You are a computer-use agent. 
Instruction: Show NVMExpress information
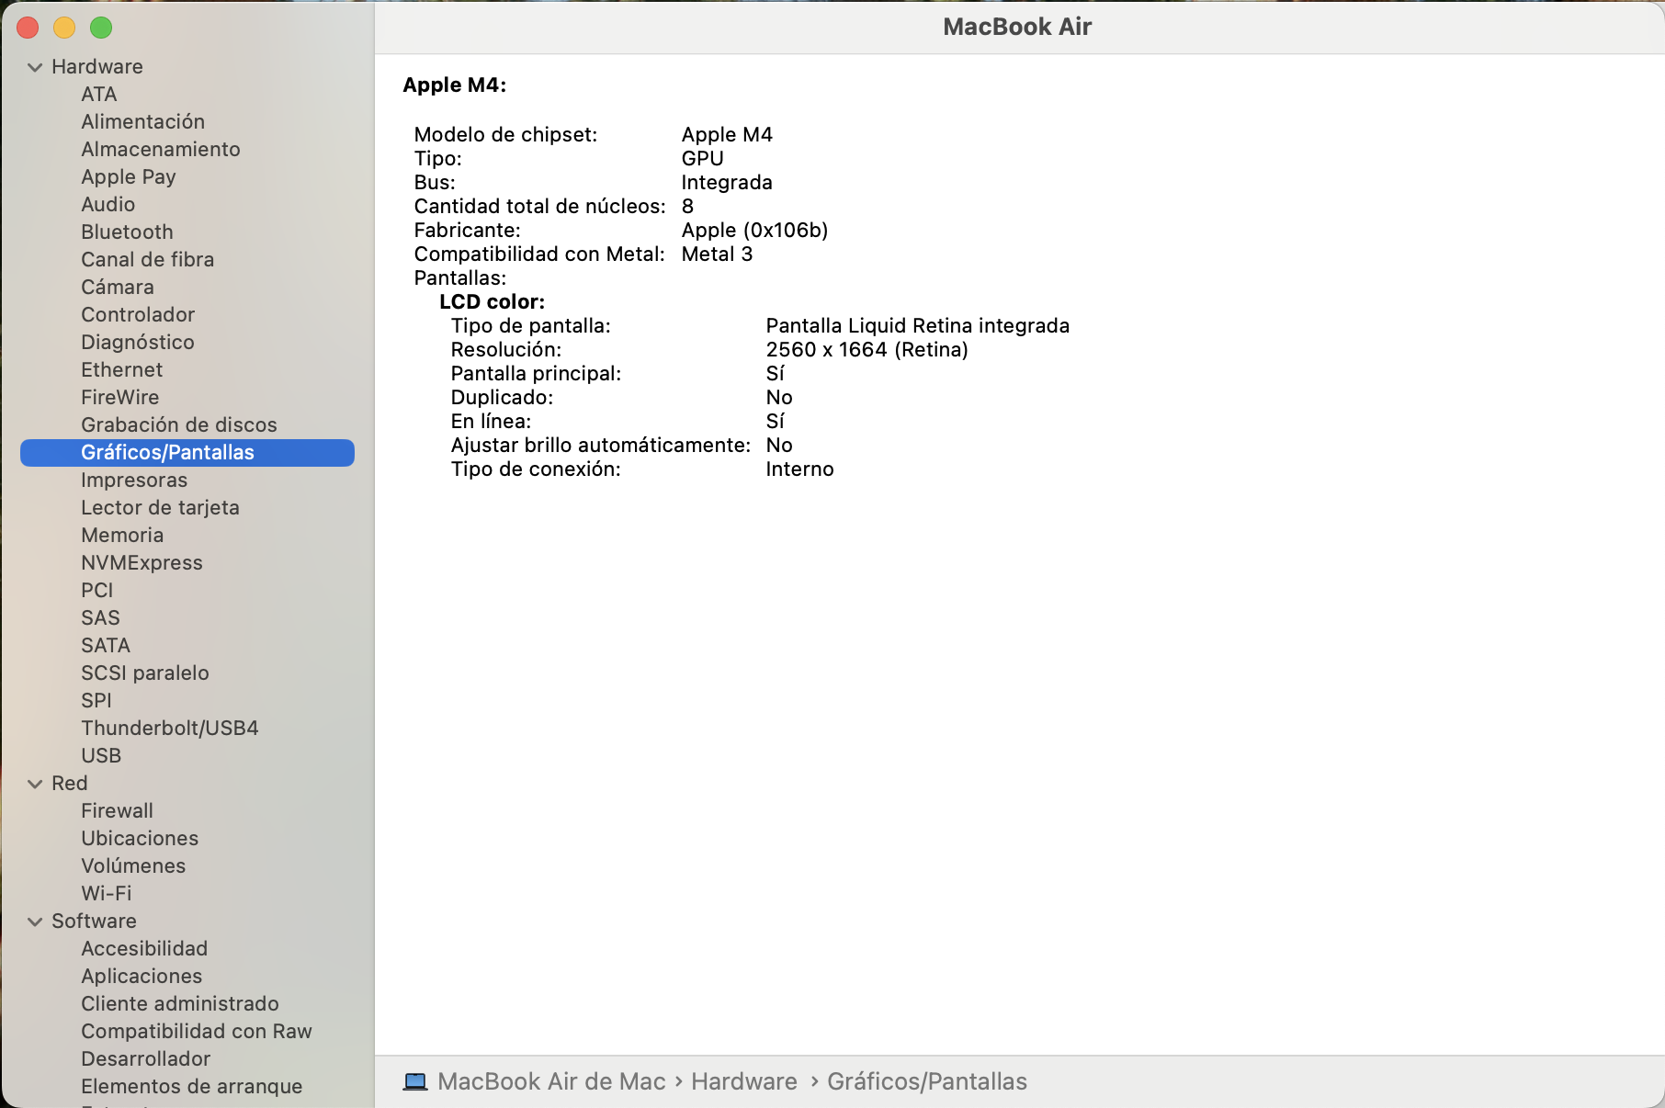pyautogui.click(x=142, y=562)
